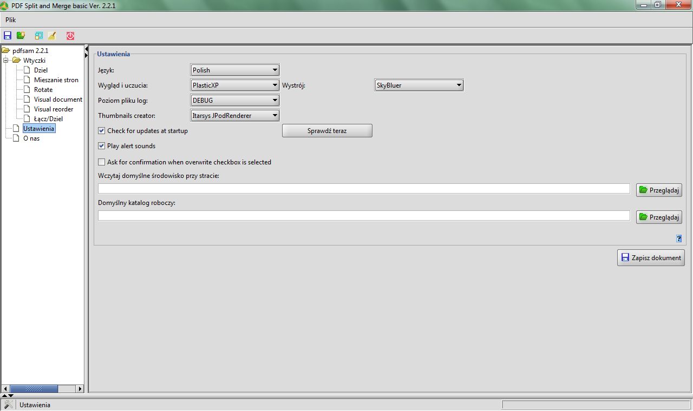The image size is (693, 411).
Task: Click the up arrow on the bottom log divider
Action: 4,396
